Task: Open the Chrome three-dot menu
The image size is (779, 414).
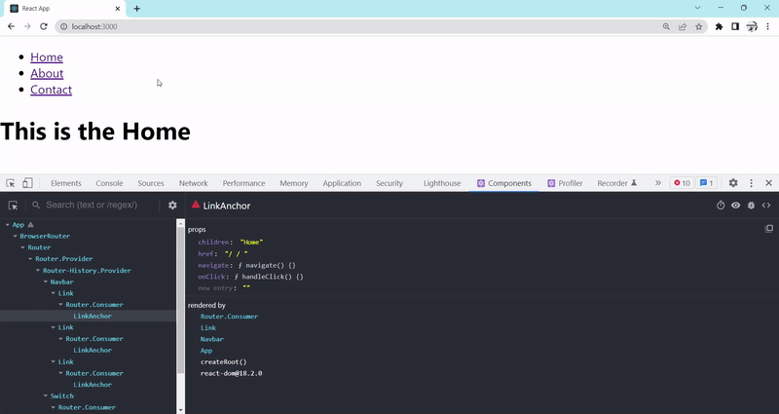Action: coord(768,26)
